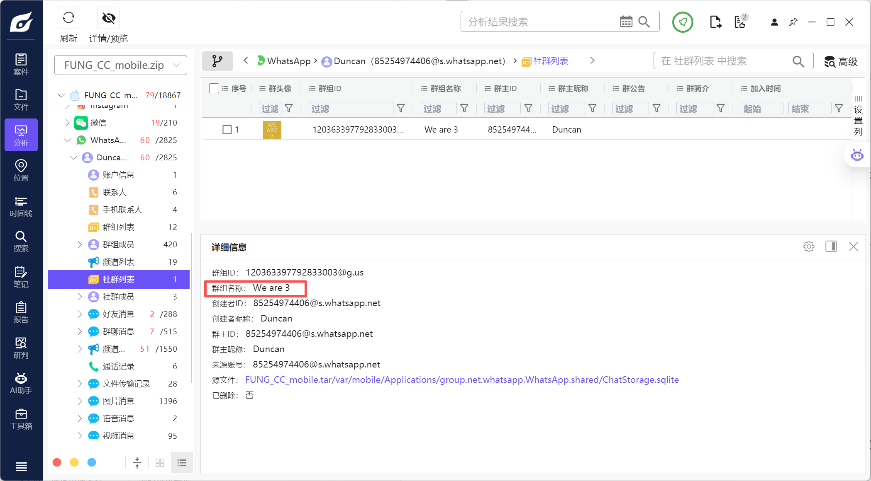Open the FUNG_CC_mobile.zip dropdown

[120, 65]
